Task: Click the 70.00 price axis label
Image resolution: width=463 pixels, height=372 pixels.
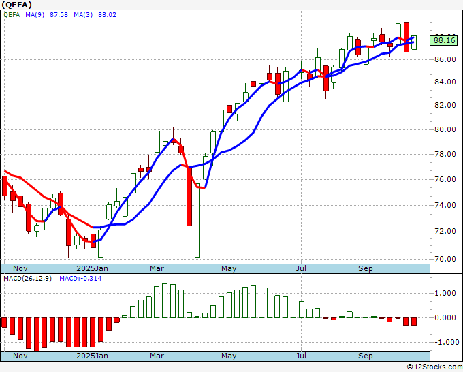Action: pos(447,259)
